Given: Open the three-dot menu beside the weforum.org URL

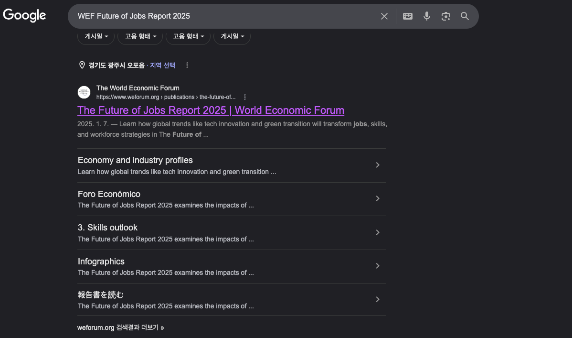Looking at the screenshot, I should point(245,97).
